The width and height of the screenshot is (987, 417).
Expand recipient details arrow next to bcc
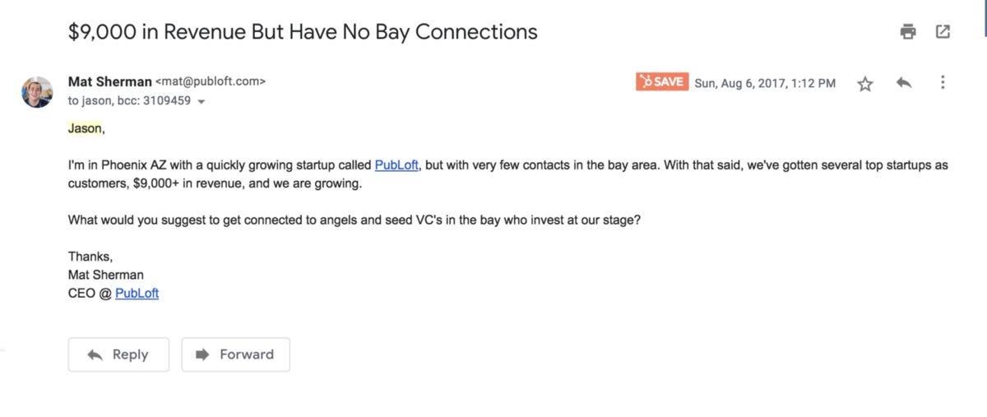tap(202, 102)
